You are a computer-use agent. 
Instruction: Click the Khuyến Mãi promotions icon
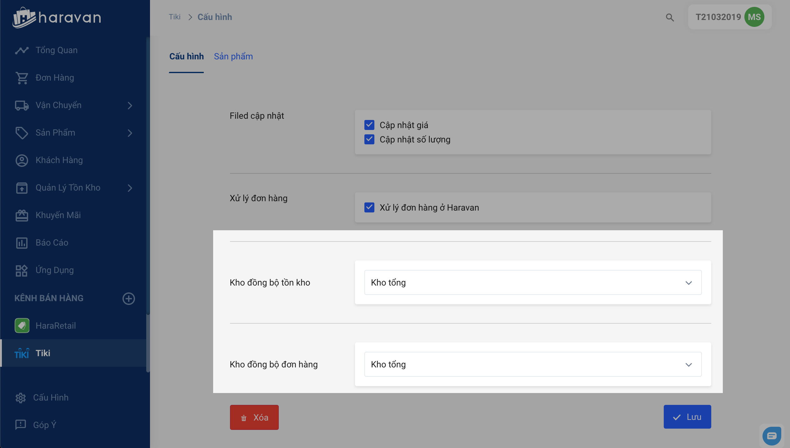(x=22, y=215)
